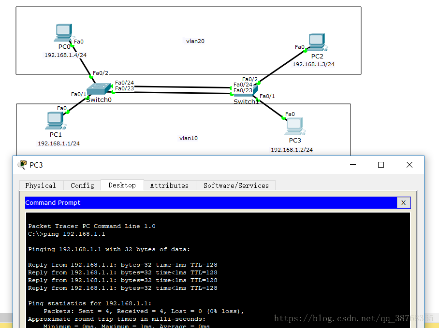This screenshot has height=328, width=439.
Task: Click the Fa0/23 port label on Switch0
Action: coord(124,88)
